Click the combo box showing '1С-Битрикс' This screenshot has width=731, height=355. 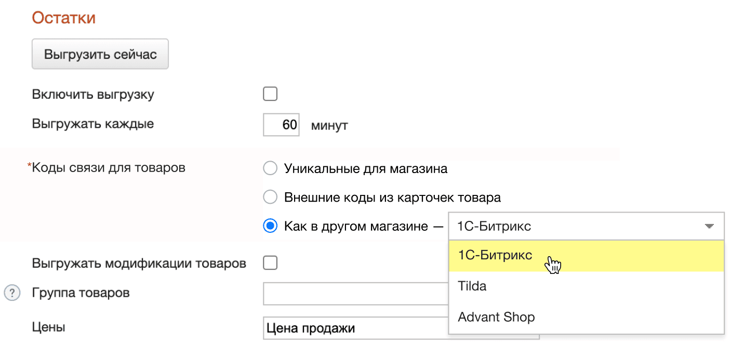[571, 226]
